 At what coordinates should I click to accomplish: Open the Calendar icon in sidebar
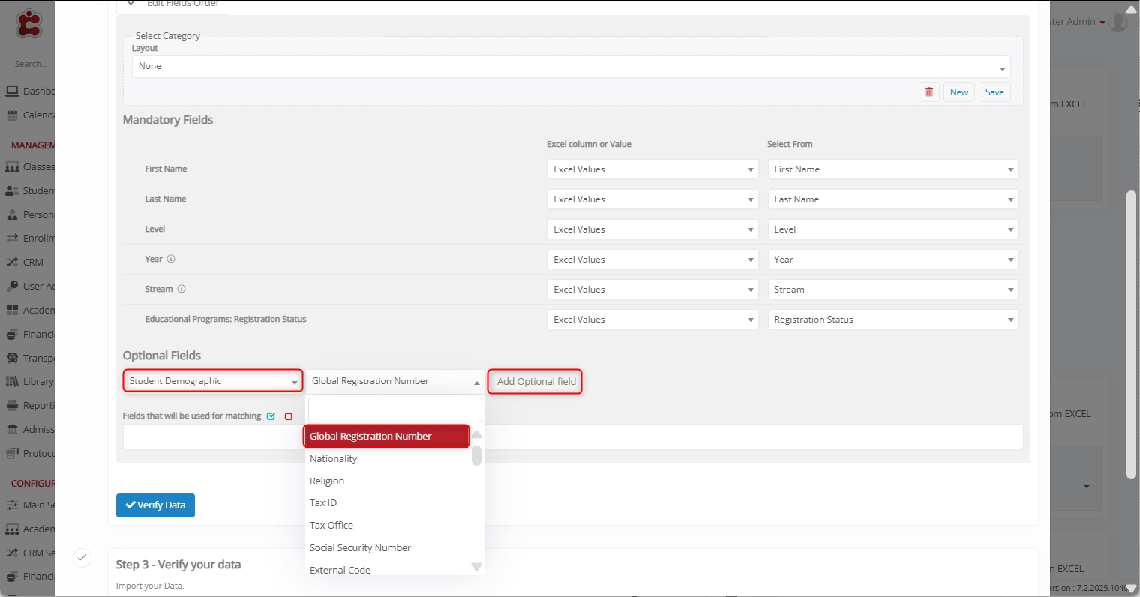click(x=12, y=115)
